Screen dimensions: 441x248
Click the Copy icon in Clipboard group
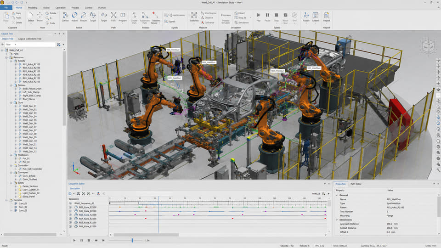pos(13,13)
